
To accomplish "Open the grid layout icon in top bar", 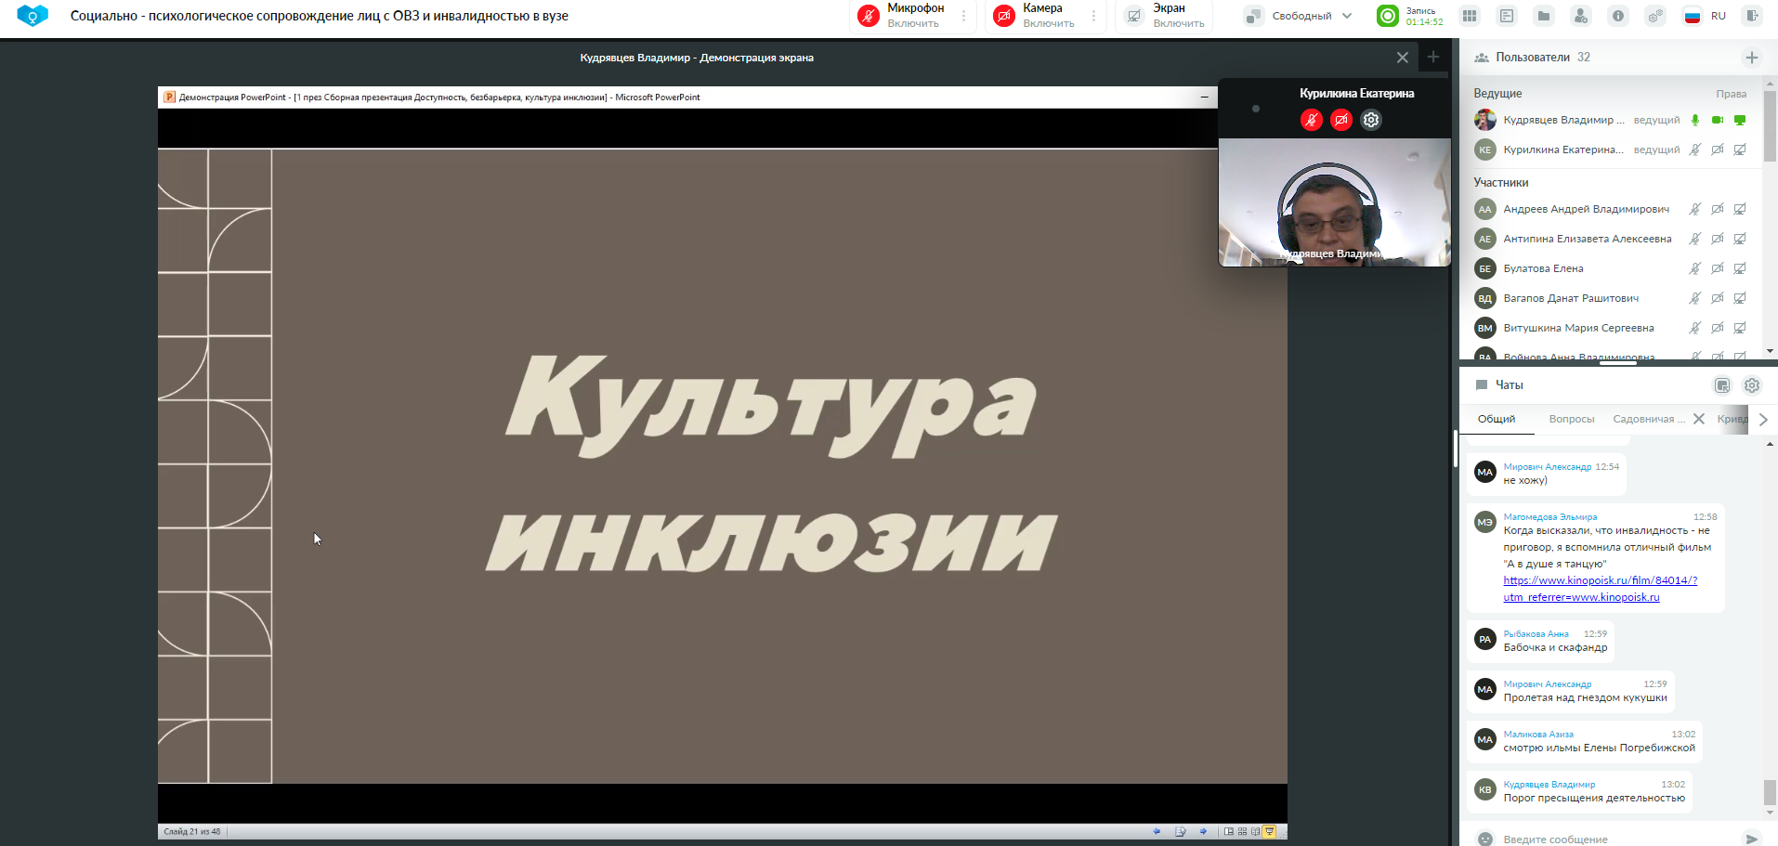I will point(1470,16).
